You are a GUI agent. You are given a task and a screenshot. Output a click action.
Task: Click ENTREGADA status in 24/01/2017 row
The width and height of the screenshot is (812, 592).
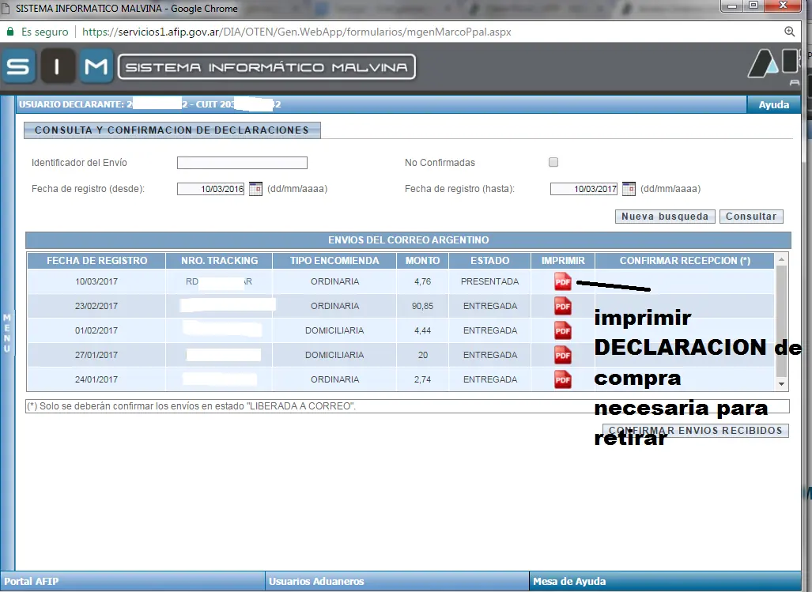pos(490,379)
